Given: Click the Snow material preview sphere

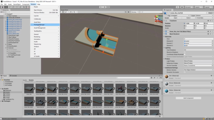Looking at the screenshot, I should coord(167,84).
